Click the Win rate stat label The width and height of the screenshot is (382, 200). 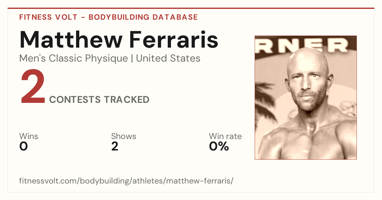[225, 137]
